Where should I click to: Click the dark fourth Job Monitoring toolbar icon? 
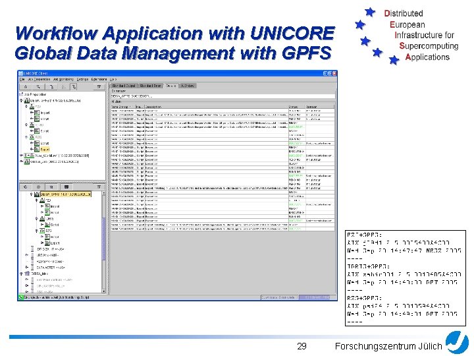pyautogui.click(x=66, y=187)
